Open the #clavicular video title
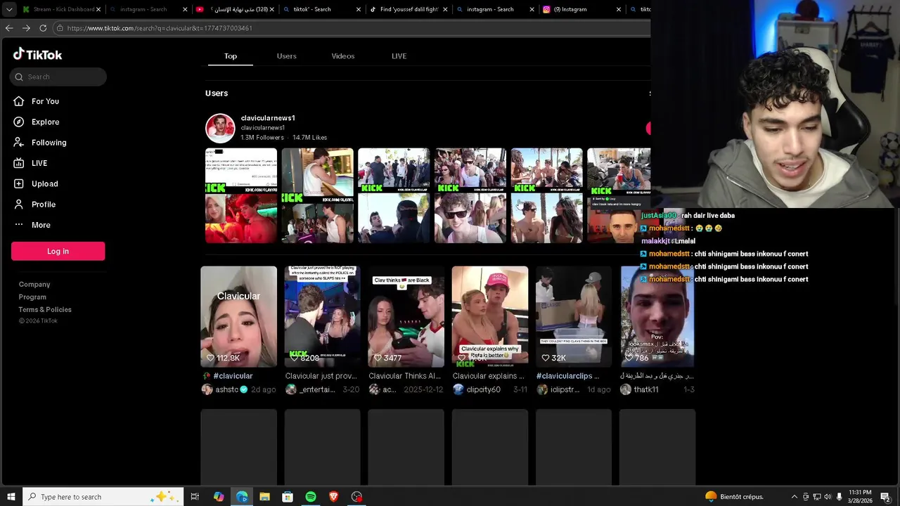Viewport: 900px width, 506px height. tap(233, 376)
